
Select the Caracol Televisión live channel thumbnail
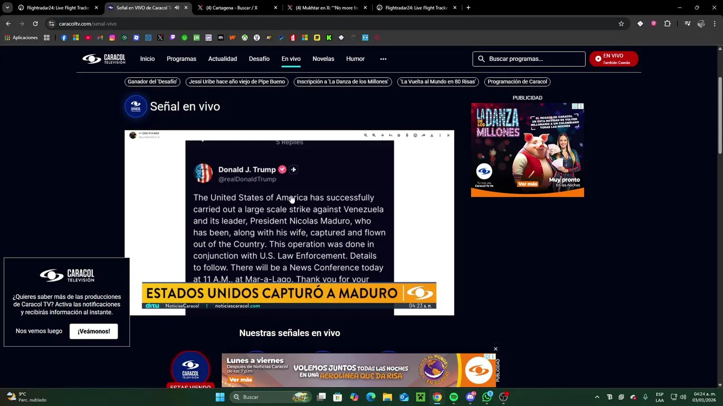click(x=190, y=369)
